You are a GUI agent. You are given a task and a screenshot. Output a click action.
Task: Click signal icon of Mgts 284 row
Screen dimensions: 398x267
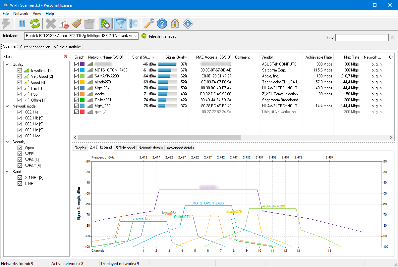click(x=90, y=88)
